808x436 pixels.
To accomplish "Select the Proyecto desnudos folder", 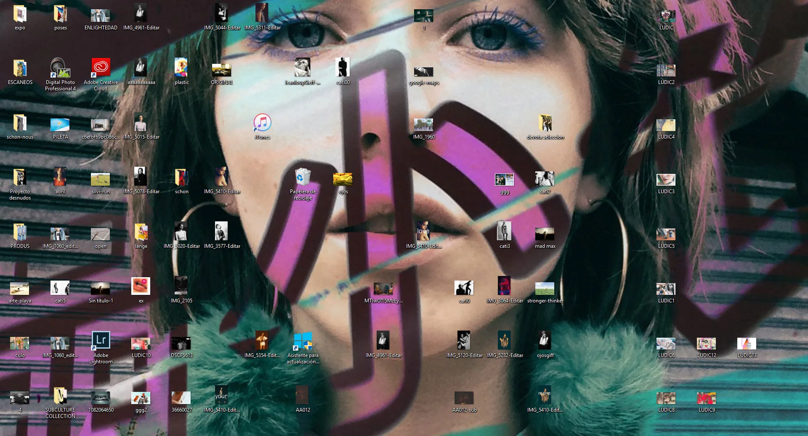I will 20,177.
